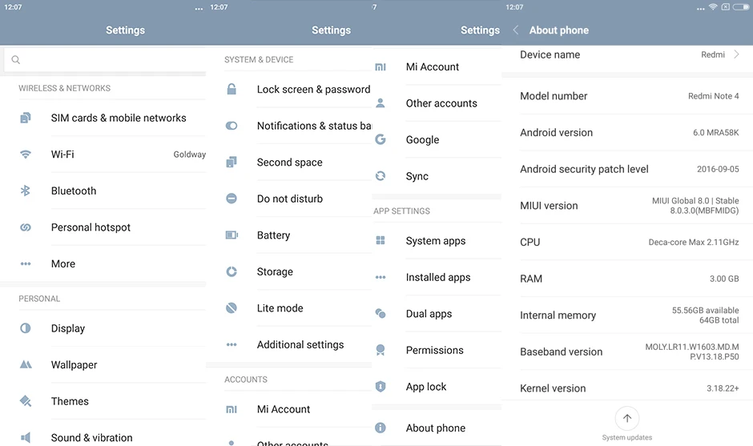Tap the Other accounts person icon
The width and height of the screenshot is (753, 446).
pyautogui.click(x=381, y=102)
